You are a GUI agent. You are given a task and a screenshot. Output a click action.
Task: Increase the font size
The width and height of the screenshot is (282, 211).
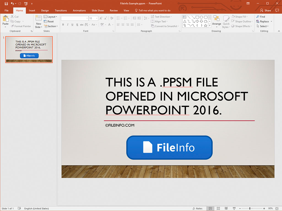pyautogui.click(x=101, y=18)
